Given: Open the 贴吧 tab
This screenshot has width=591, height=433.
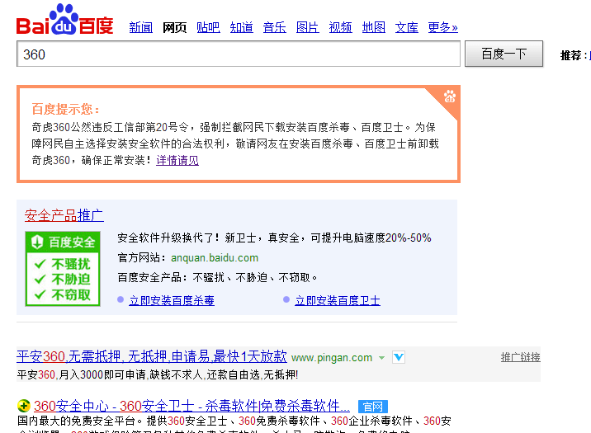Looking at the screenshot, I should (x=209, y=27).
